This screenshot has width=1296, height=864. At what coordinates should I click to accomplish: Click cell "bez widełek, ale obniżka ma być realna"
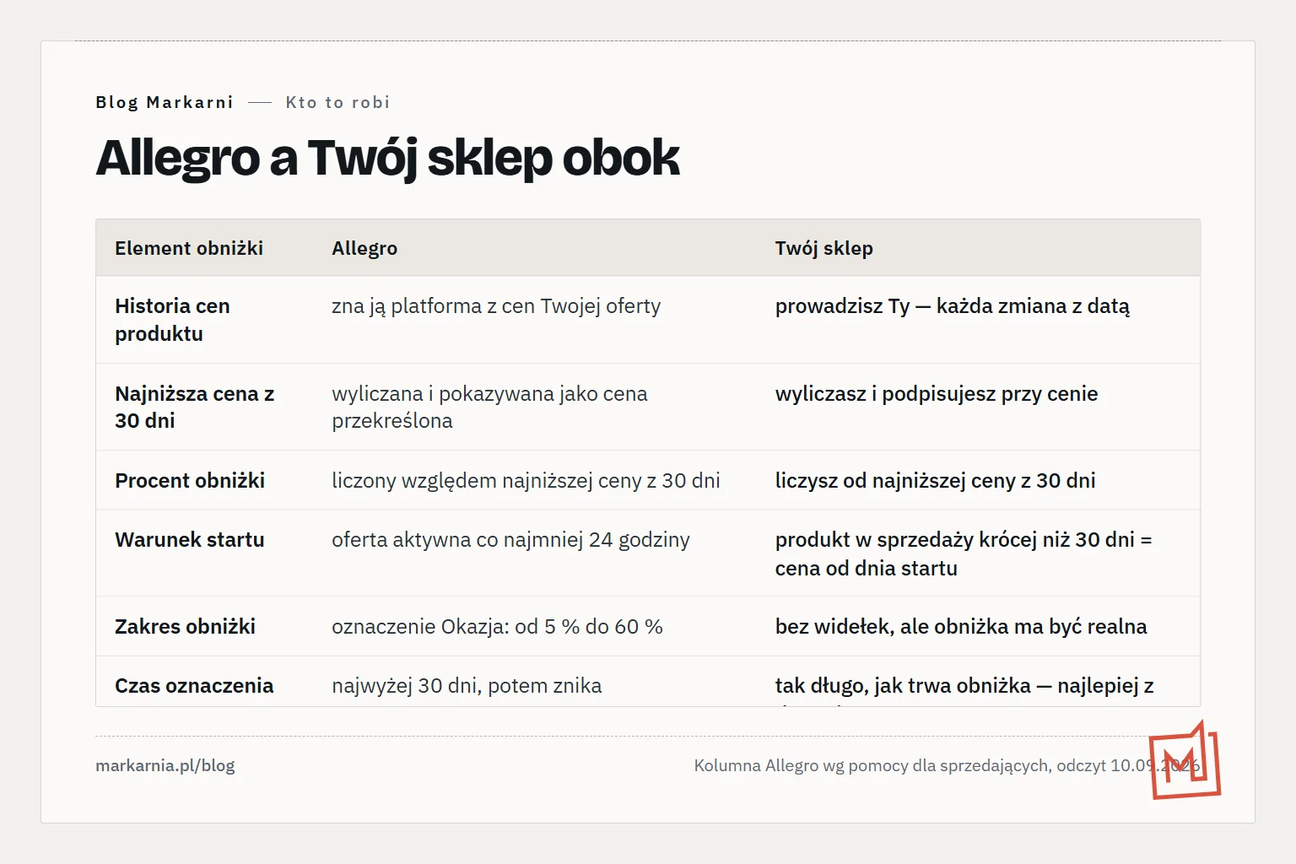961,626
